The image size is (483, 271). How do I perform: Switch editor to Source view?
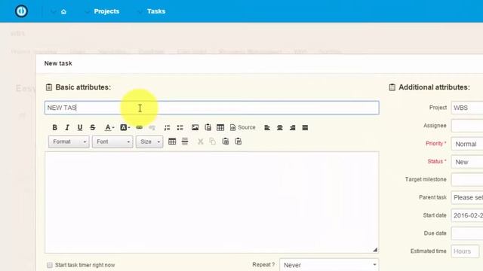coord(243,127)
